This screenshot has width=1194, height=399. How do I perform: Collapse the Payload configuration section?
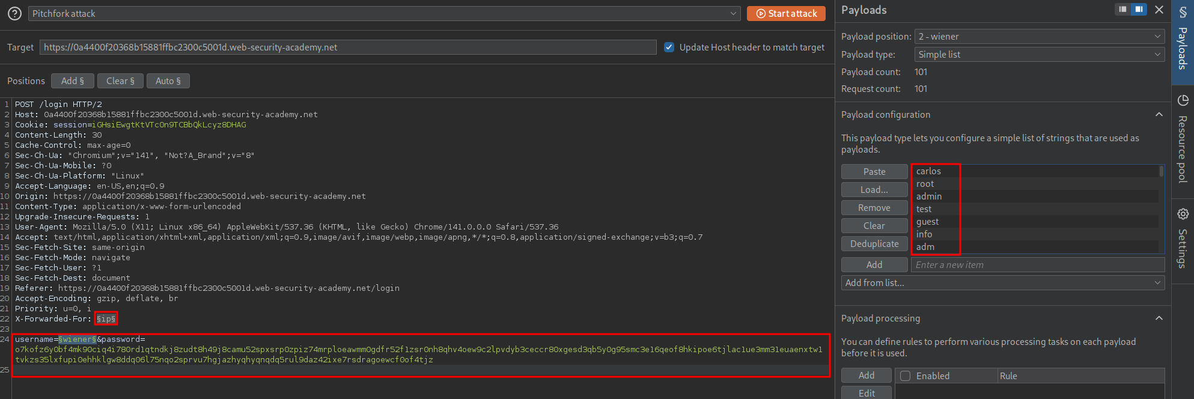tap(1159, 115)
